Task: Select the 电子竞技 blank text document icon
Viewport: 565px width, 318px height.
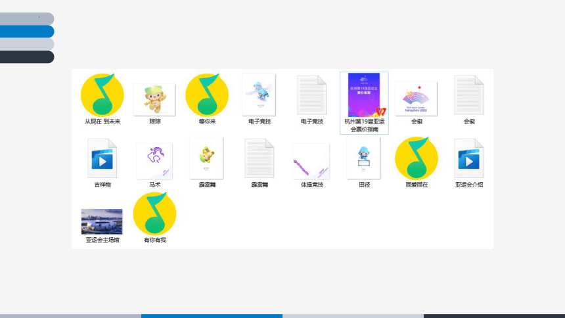Action: click(311, 95)
